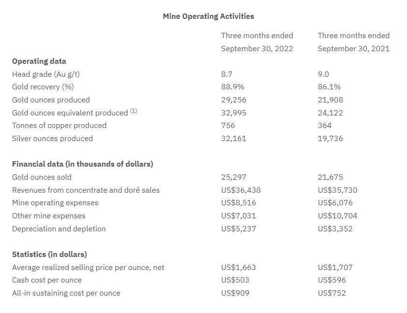Select the Gold ounces sold row label

point(42,177)
